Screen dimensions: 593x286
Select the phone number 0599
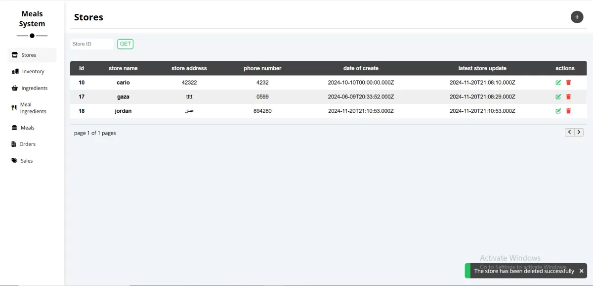[262, 97]
